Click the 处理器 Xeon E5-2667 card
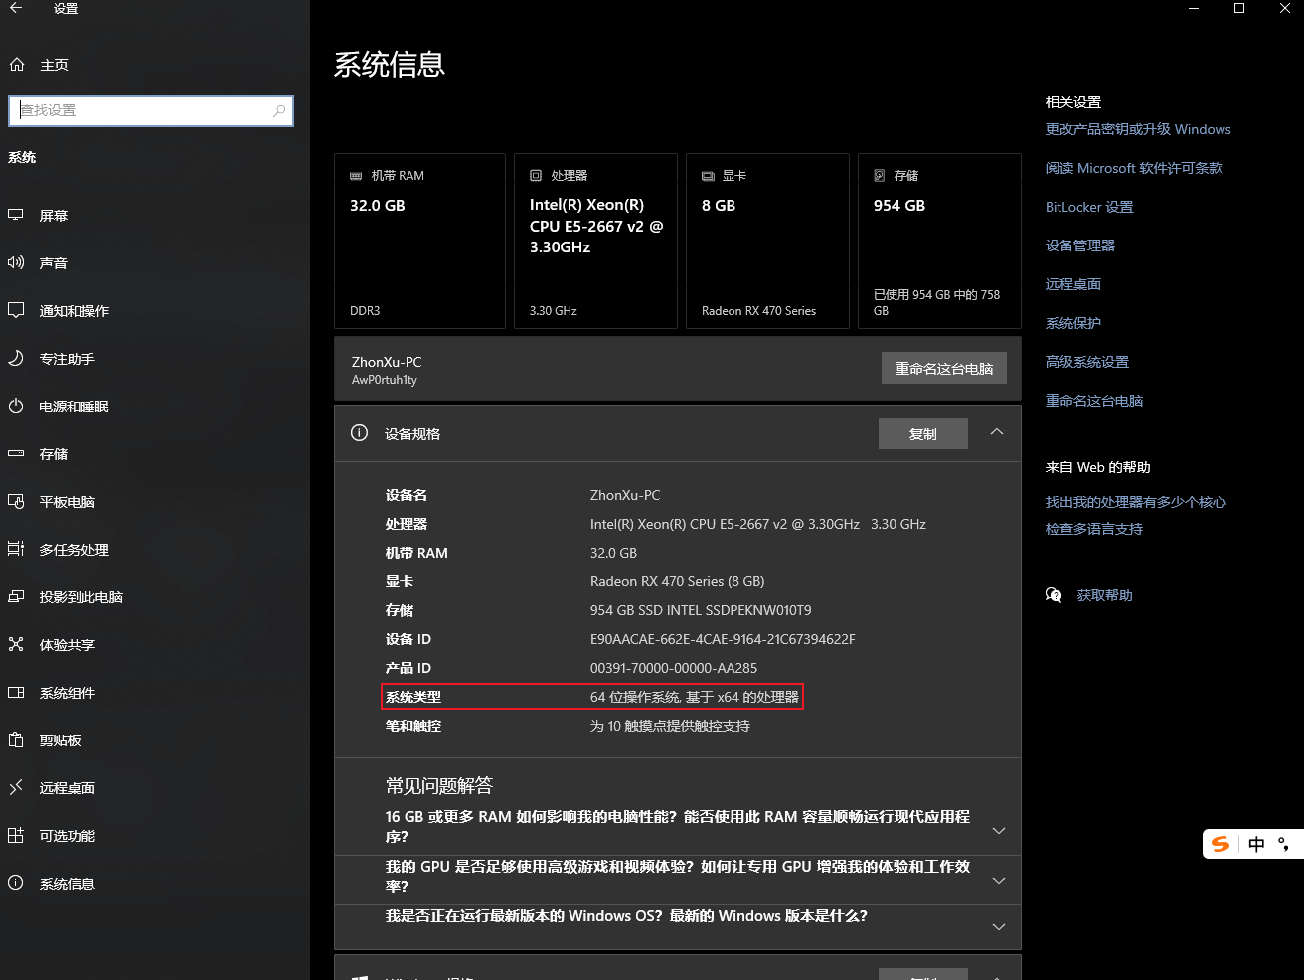Screen dimensions: 1304x980 [x=595, y=241]
